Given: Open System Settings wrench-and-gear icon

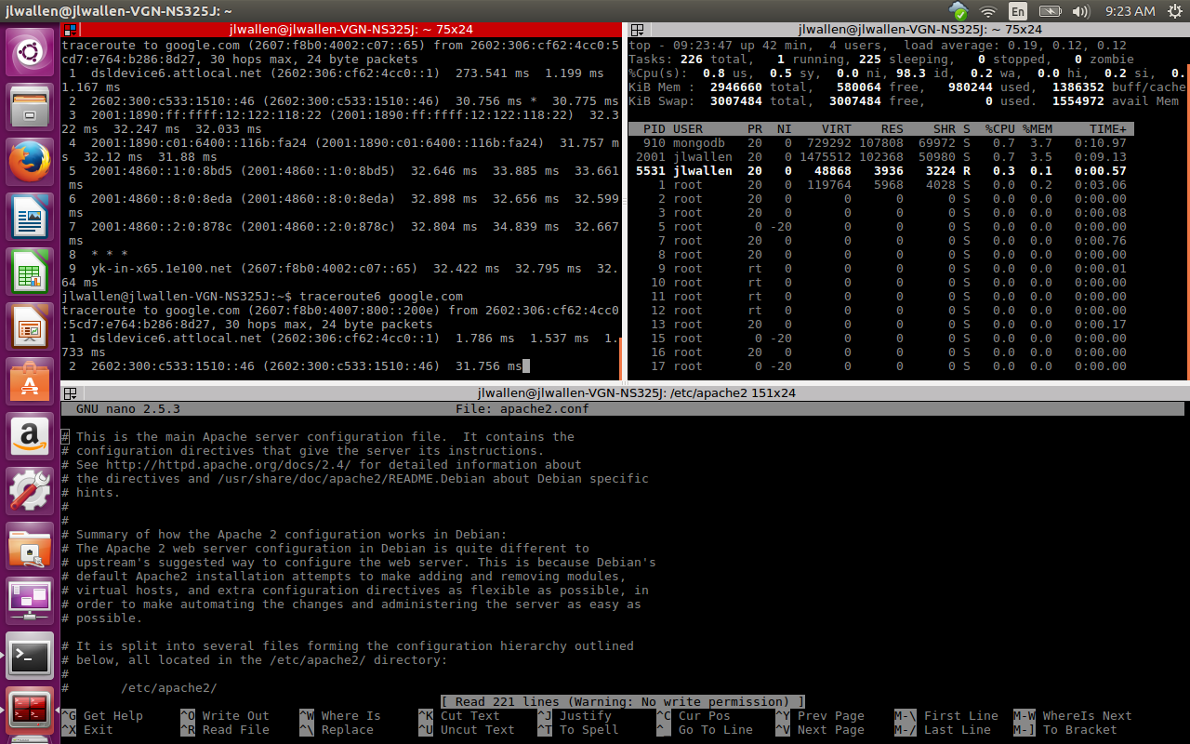Looking at the screenshot, I should coord(31,491).
